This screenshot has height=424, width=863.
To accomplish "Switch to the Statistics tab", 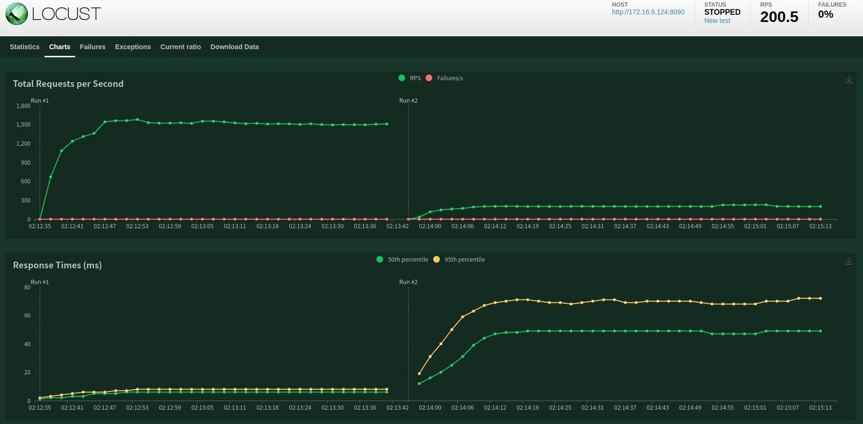I will click(24, 47).
